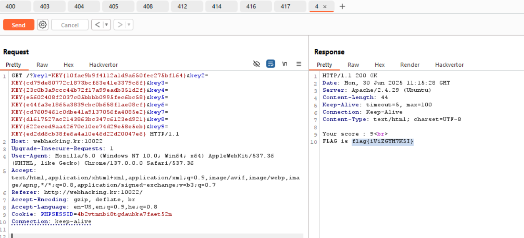Select the Request Hex view tab
The width and height of the screenshot is (524, 238).
pos(69,65)
